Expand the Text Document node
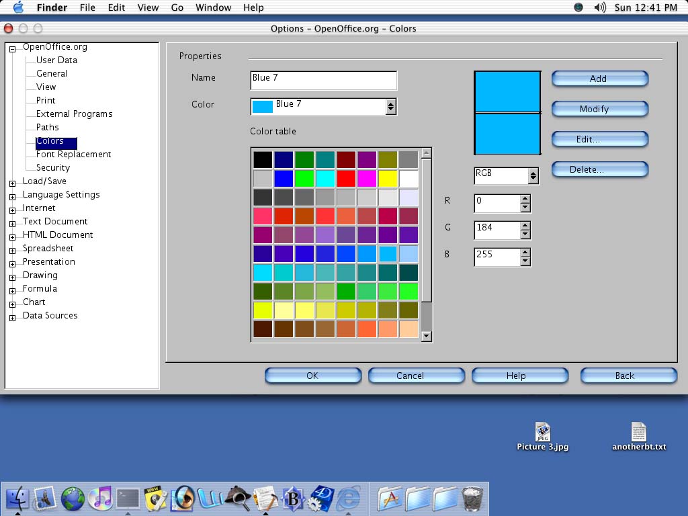 tap(12, 224)
